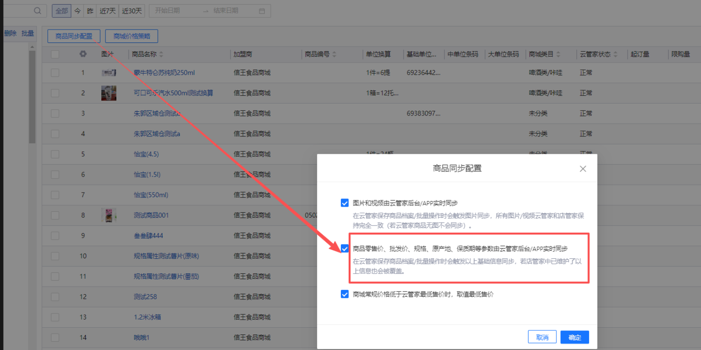Viewport: 701px width, 350px height.
Task: Choose the 全部 date filter
Action: 62,11
